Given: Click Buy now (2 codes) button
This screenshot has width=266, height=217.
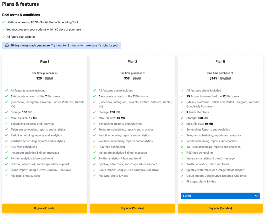Looking at the screenshot, I should [x=132, y=208].
